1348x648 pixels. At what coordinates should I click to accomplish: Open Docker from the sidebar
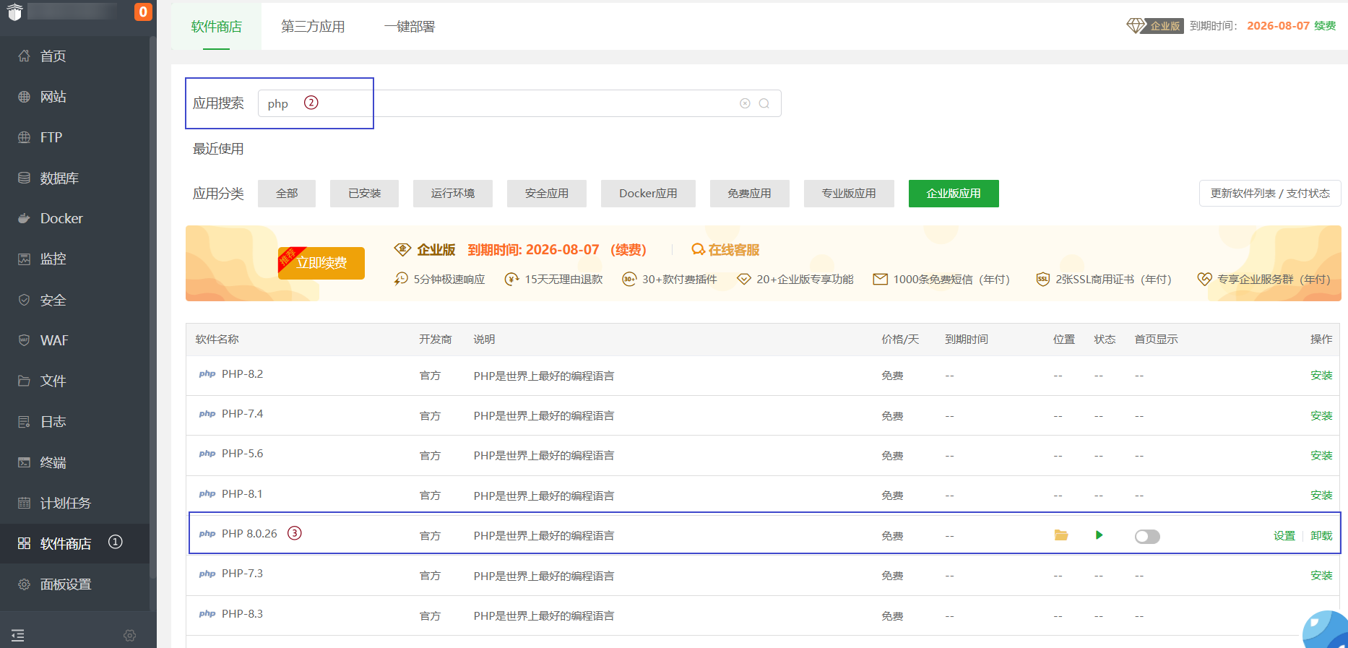pos(61,218)
